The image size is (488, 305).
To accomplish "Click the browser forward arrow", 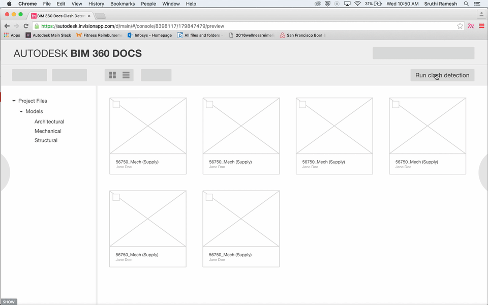I will [16, 26].
